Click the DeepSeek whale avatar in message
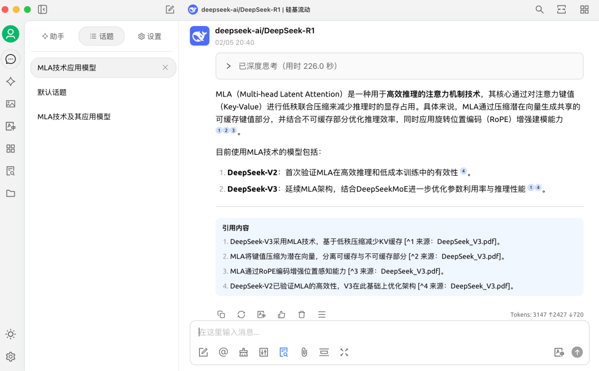Image resolution: width=599 pixels, height=371 pixels. click(200, 36)
